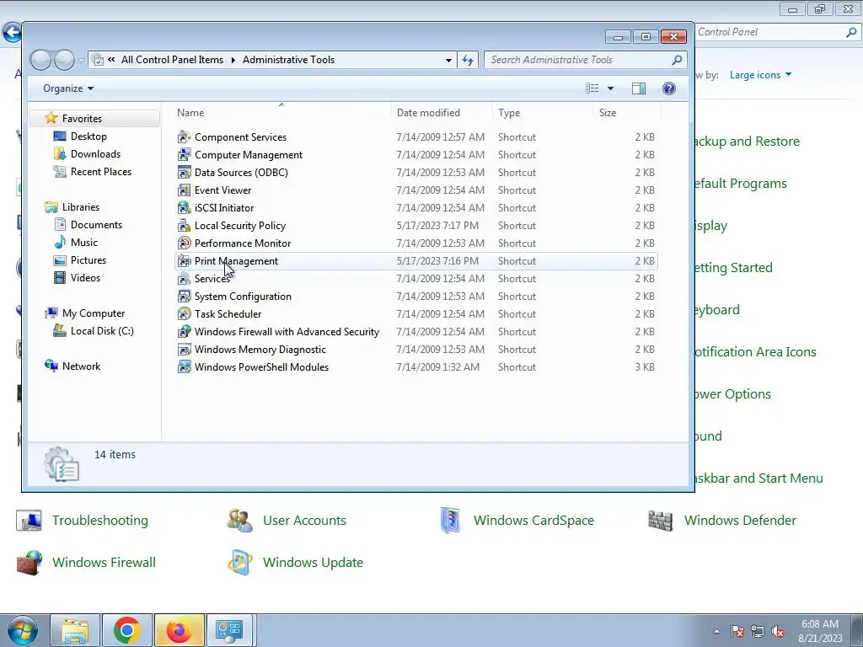
Task: Open the view options dropdown arrow
Action: (610, 88)
